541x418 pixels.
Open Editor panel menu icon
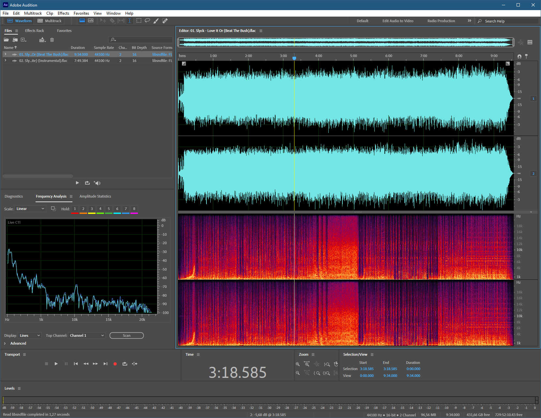tap(261, 31)
